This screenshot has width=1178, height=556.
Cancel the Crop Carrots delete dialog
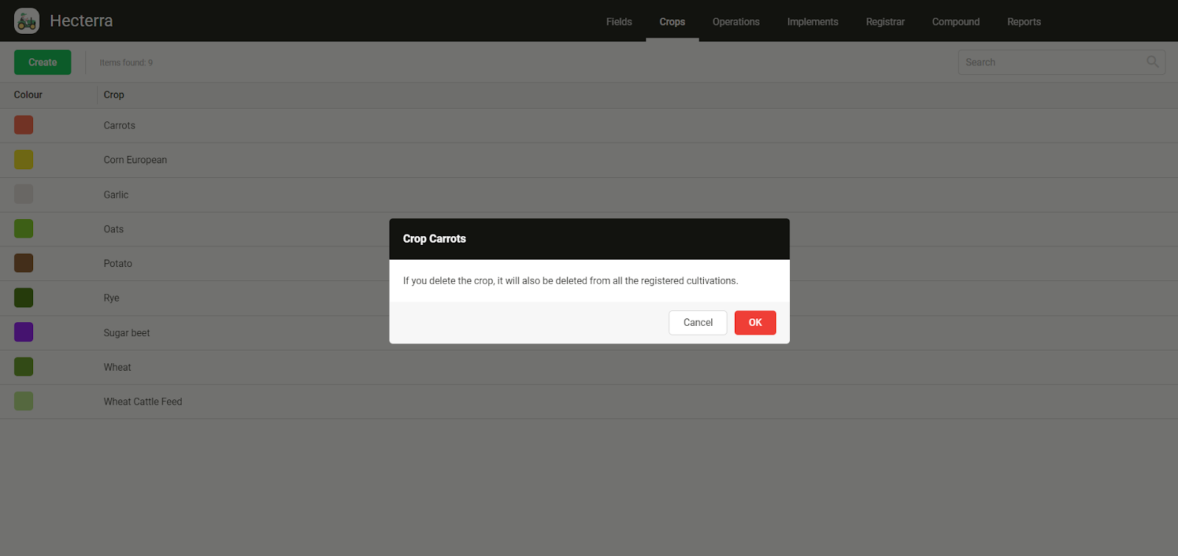(x=697, y=323)
